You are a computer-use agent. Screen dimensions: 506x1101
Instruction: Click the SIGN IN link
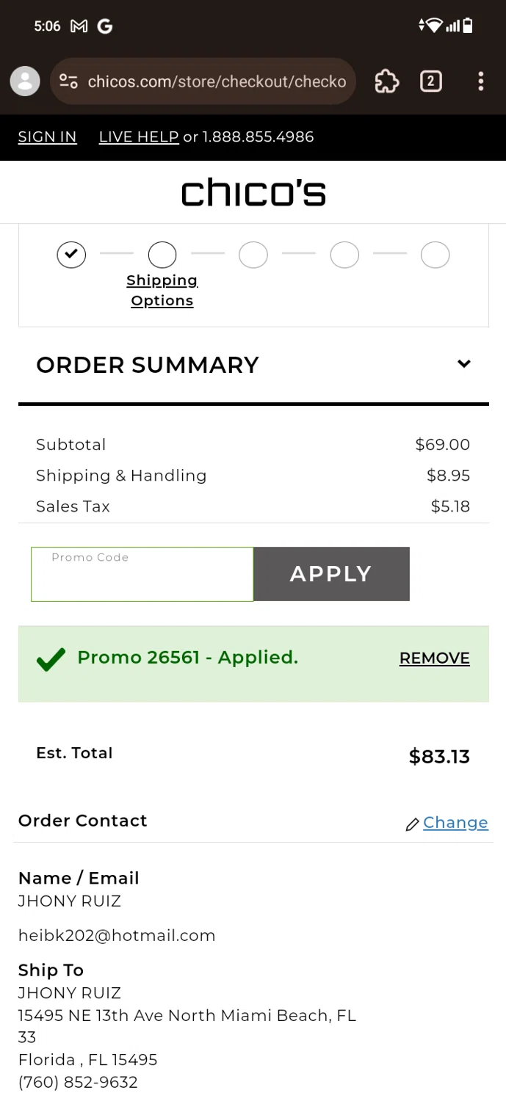47,137
